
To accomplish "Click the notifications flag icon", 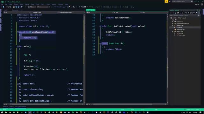I will (166, 1).
